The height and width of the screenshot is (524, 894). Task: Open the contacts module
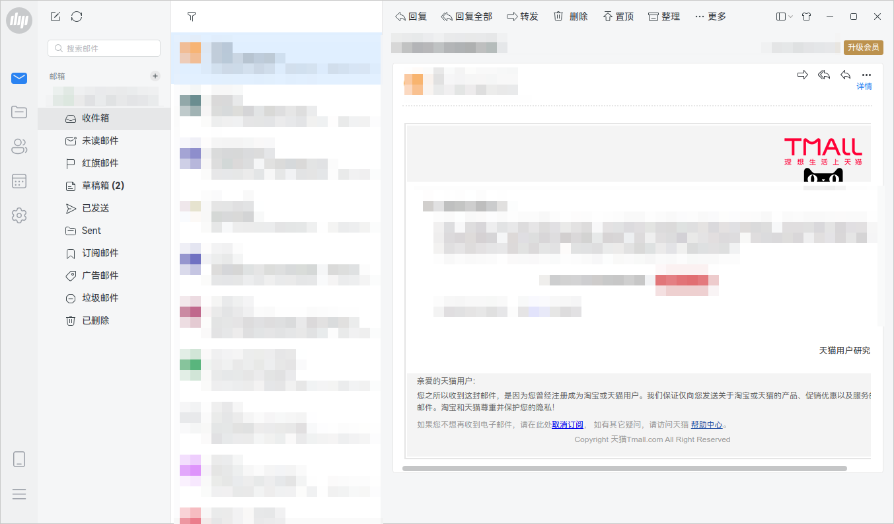[x=19, y=146]
